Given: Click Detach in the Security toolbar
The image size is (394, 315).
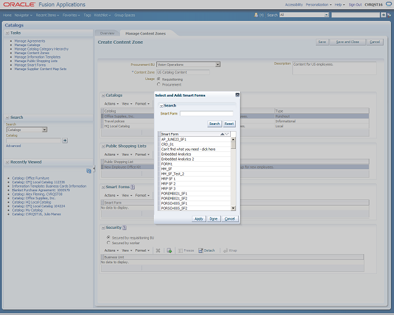Looking at the screenshot, I should click(x=207, y=250).
